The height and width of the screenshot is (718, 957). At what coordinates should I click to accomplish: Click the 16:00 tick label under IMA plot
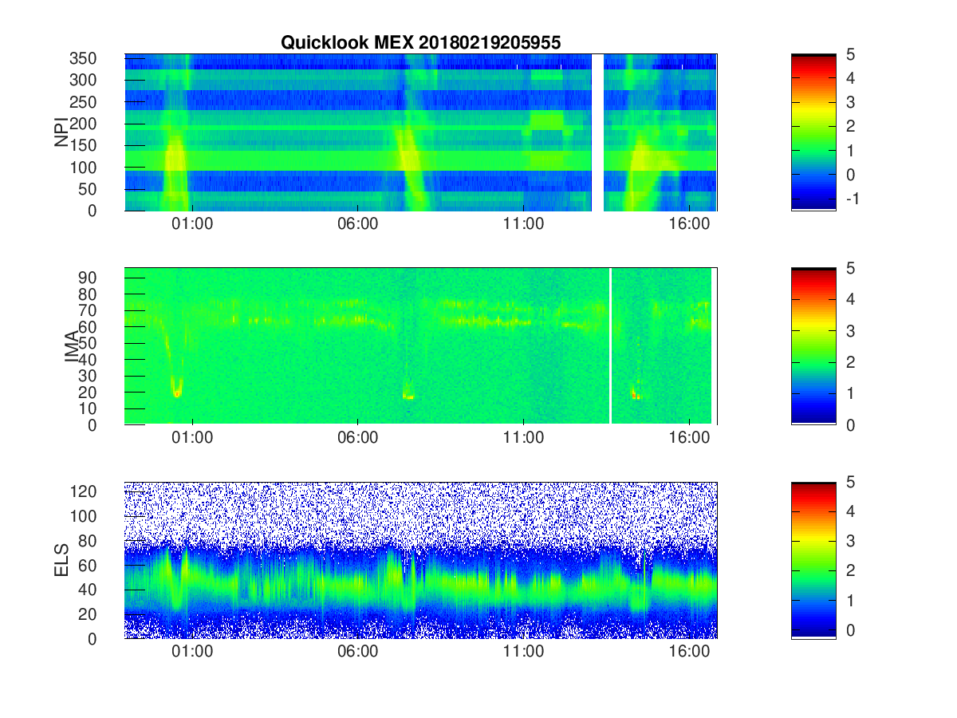click(x=690, y=439)
